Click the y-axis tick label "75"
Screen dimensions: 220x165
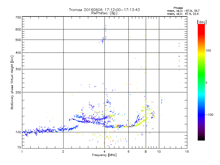point(19,147)
